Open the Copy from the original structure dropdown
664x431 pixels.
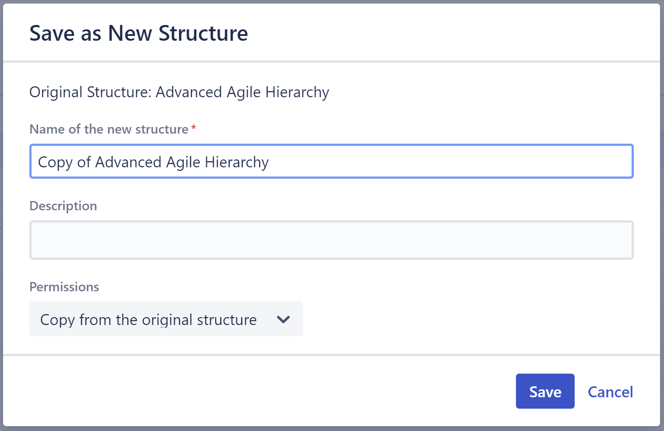166,319
